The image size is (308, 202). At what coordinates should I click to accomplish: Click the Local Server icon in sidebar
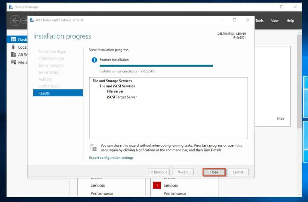point(13,47)
